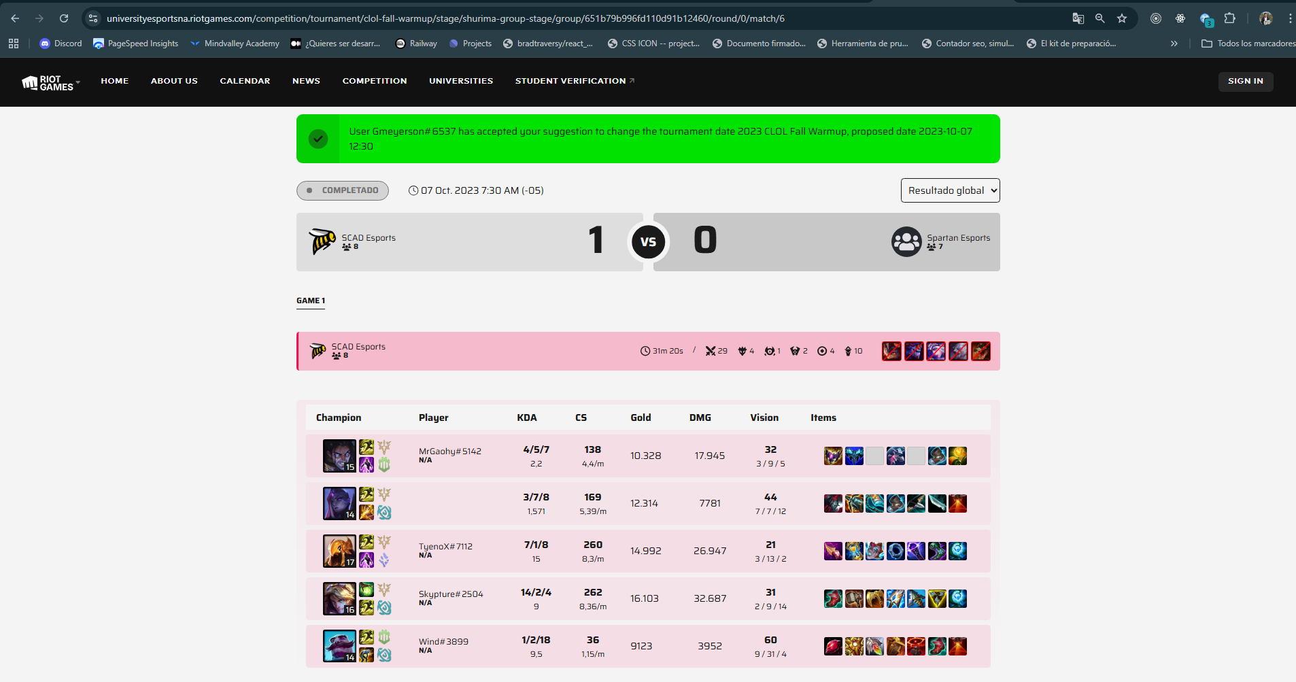The width and height of the screenshot is (1296, 682).
Task: Open the ABOUT US page
Action: (174, 81)
